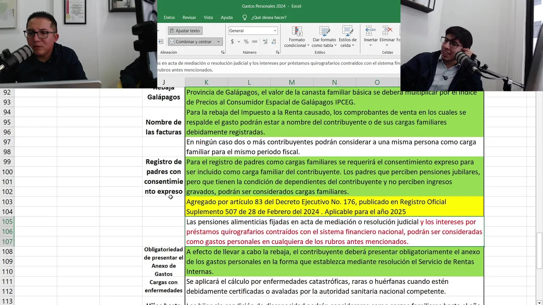This screenshot has width=543, height=305.
Task: Click the increase indent icon
Action: (x=160, y=42)
